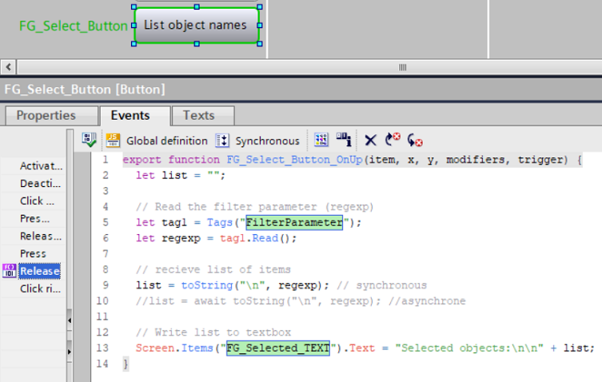Image resolution: width=602 pixels, height=382 pixels.
Task: Select the highlighted Release event
Action: (39, 271)
